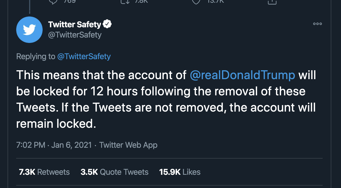Click the 769 reply count
The image size is (341, 188).
click(70, 1)
